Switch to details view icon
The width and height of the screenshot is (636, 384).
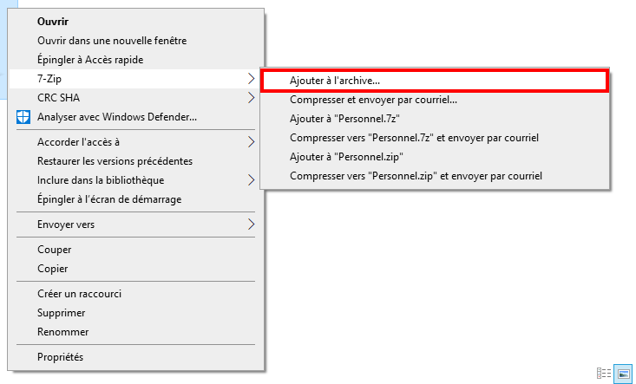point(604,373)
